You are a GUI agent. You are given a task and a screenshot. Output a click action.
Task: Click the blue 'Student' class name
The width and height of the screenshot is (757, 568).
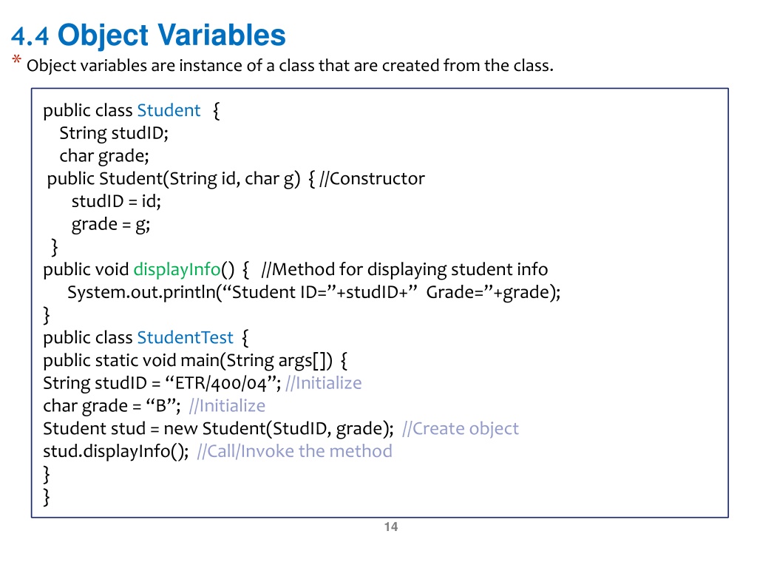169,111
